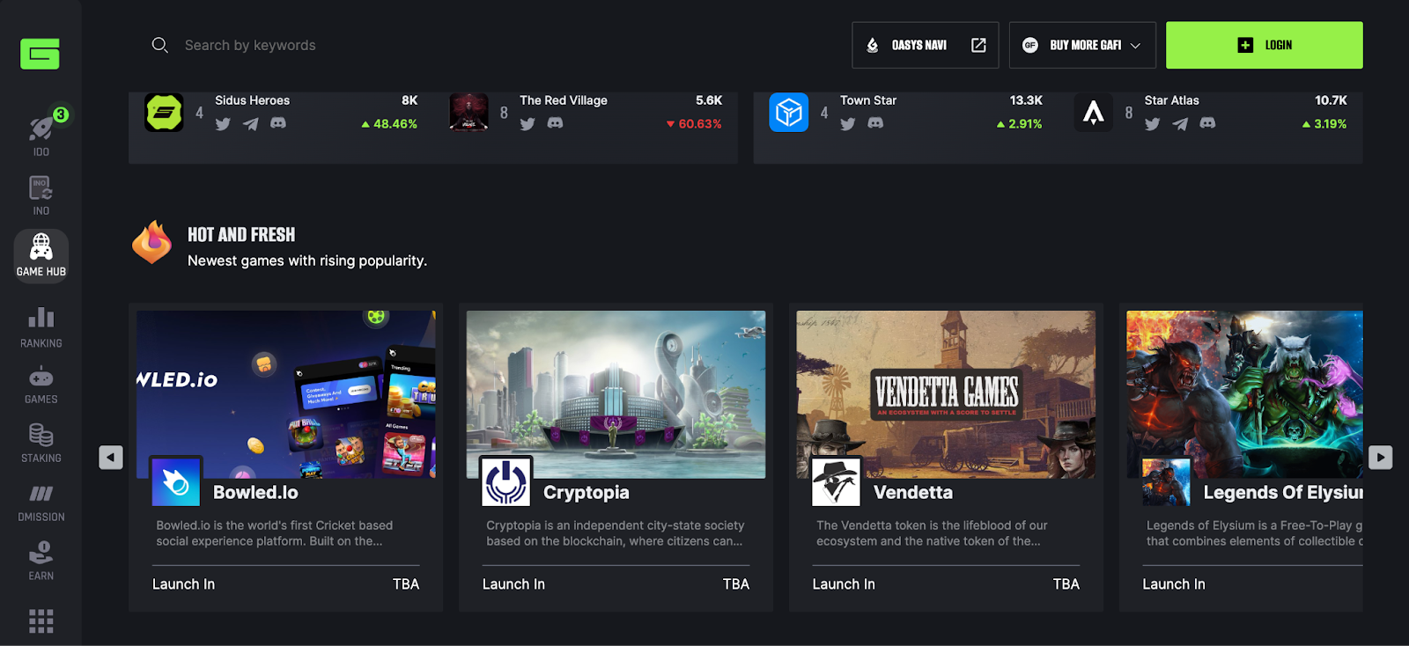
Task: Click the Cryptopia small logo
Action: tap(506, 481)
